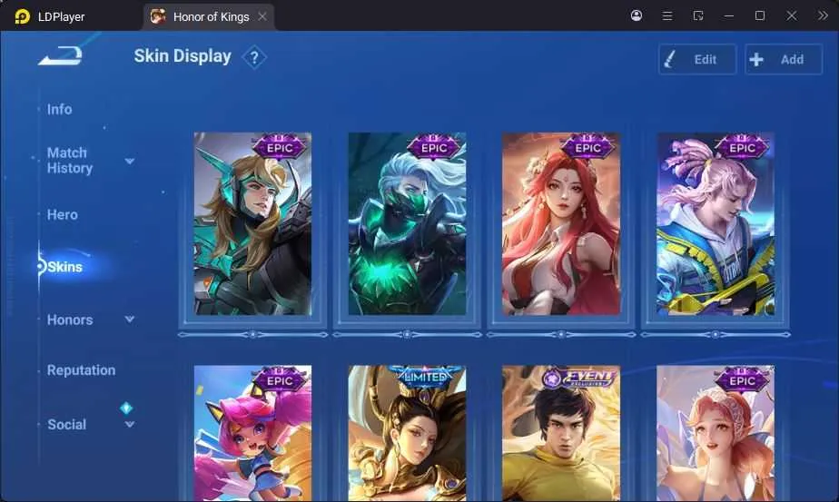
Task: Open the Info section
Action: pos(59,109)
